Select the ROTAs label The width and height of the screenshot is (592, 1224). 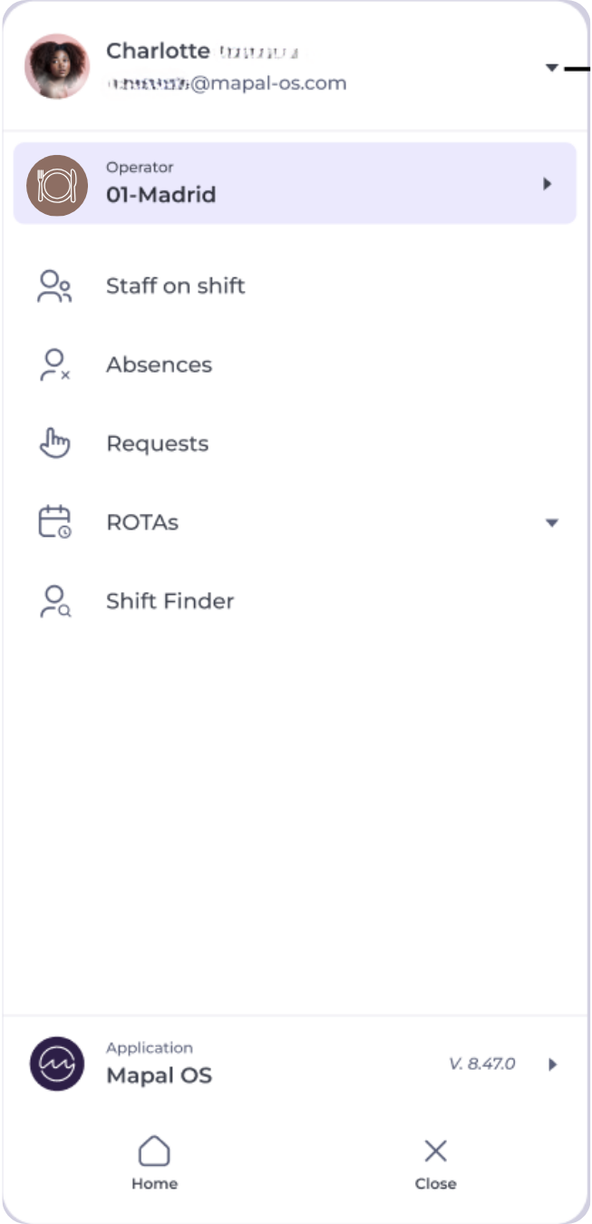[142, 523]
